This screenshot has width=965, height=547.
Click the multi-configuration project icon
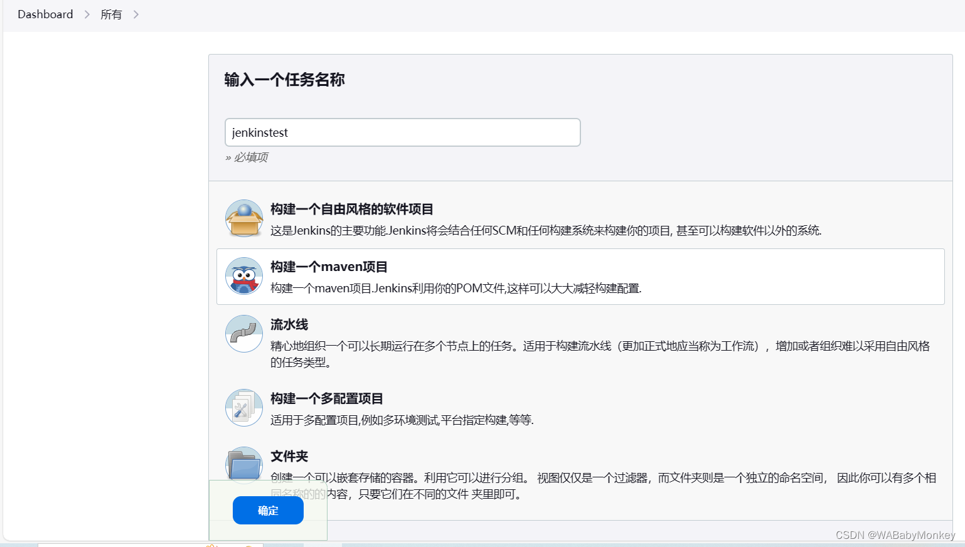[244, 408]
